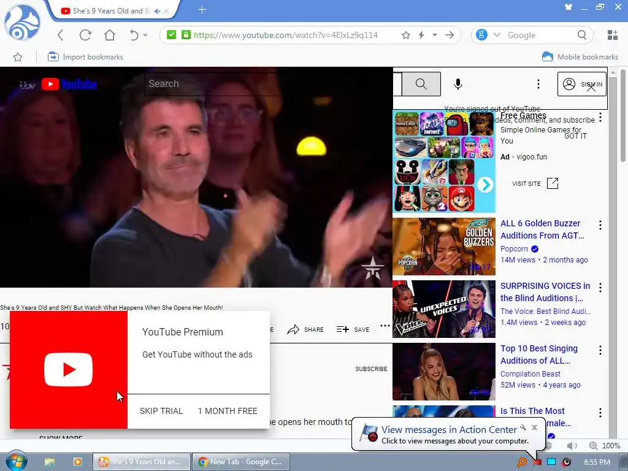
Task: Click the SHARE arrow button
Action: [305, 329]
